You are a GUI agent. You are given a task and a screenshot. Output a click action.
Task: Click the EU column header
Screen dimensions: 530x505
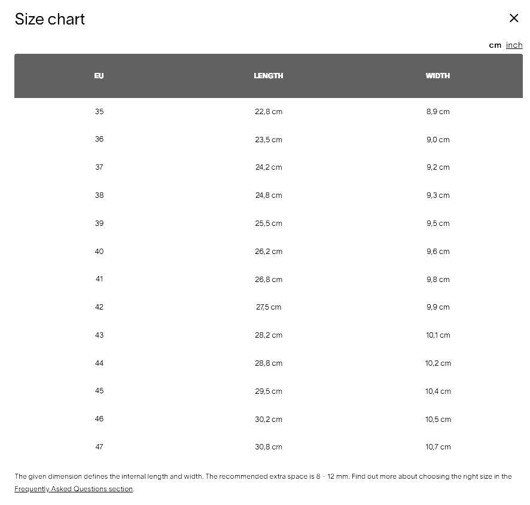pos(99,76)
